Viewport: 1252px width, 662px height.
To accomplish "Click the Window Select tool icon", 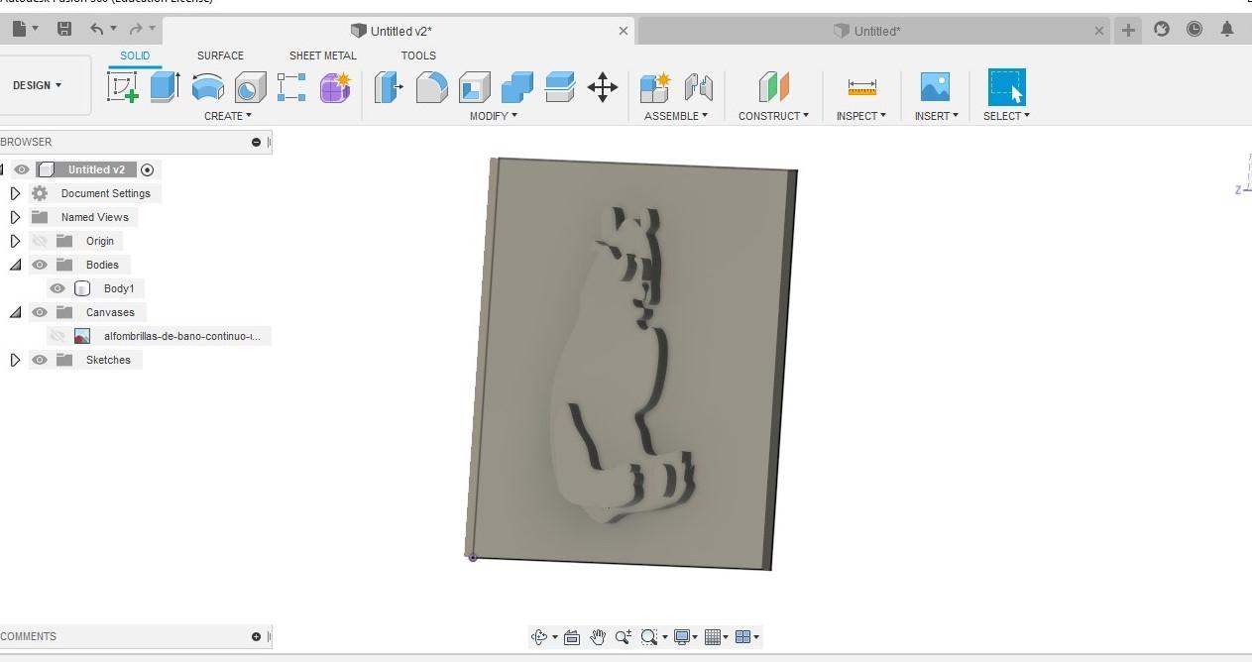I will pyautogui.click(x=1006, y=87).
